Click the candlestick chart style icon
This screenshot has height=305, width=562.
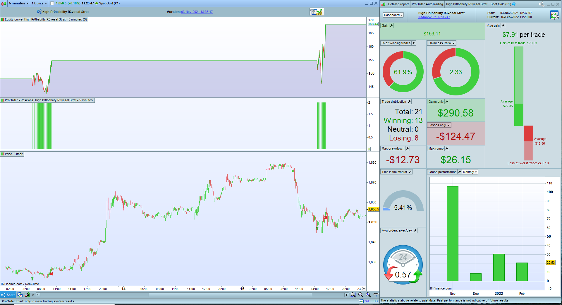4,3
